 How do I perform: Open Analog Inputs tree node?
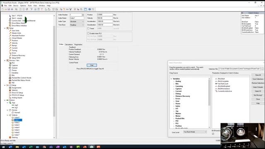17,98
